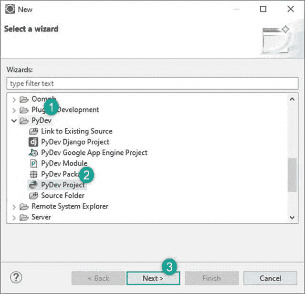This screenshot has width=305, height=294.
Task: Click the wizard list scroll up arrow
Action: [x=292, y=99]
